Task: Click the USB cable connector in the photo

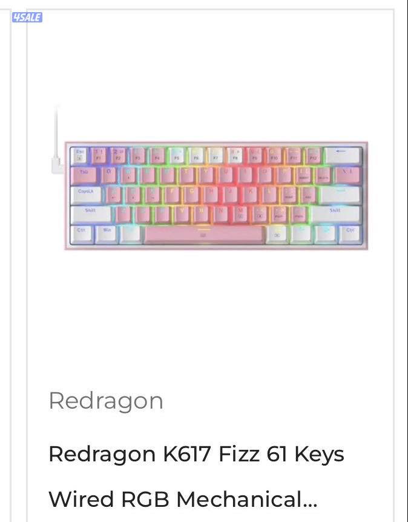Action: [57, 166]
